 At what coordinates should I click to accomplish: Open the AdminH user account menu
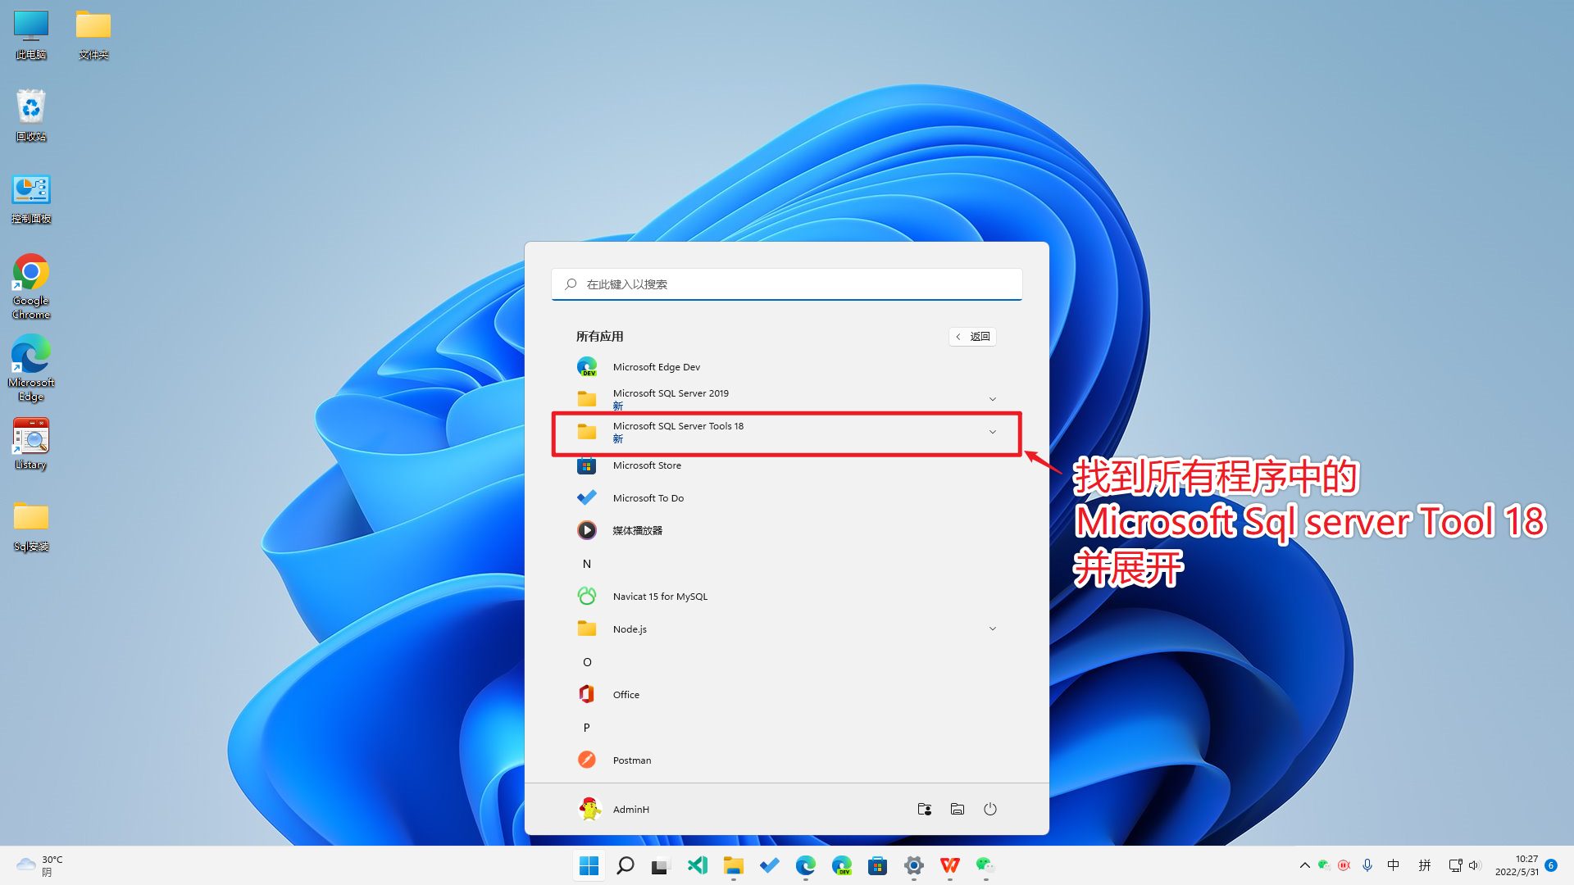[614, 809]
